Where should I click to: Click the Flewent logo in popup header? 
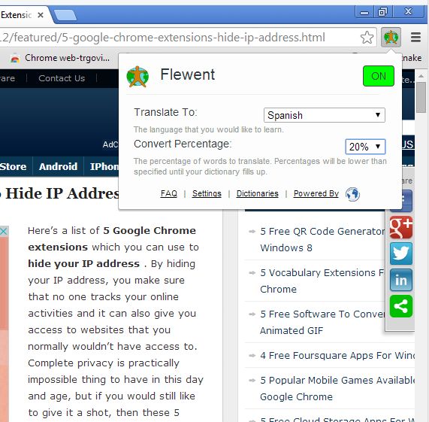click(x=137, y=77)
